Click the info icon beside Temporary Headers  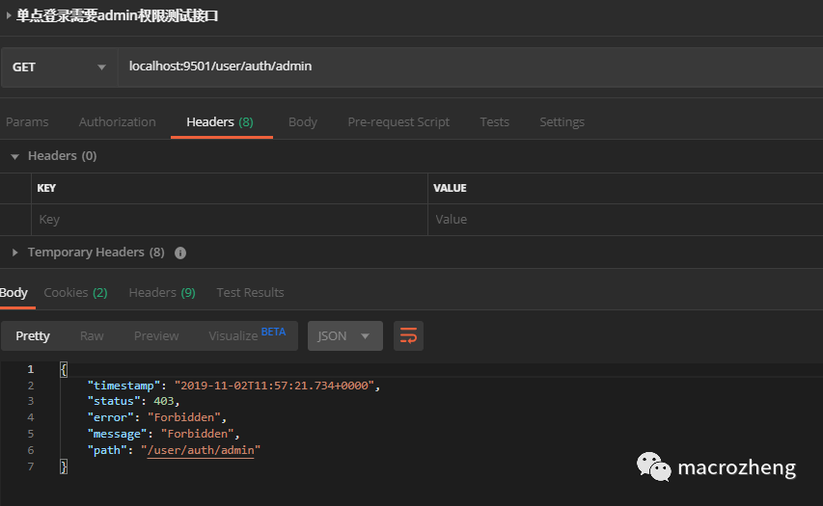tap(180, 253)
